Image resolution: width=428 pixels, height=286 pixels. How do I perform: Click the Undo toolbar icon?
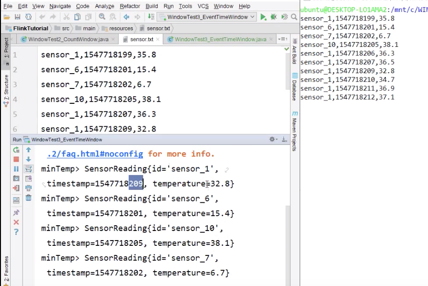[x=42, y=17]
